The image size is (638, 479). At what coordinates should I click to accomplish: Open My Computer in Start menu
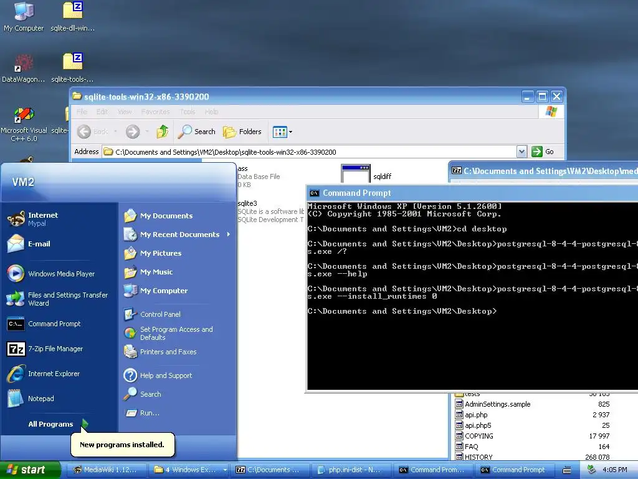tap(156, 291)
